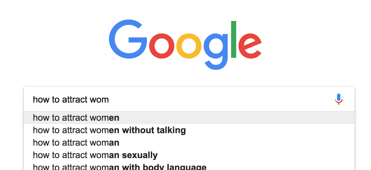Click the bold 'with body language' text
This screenshot has width=371, height=170.
pos(164,167)
